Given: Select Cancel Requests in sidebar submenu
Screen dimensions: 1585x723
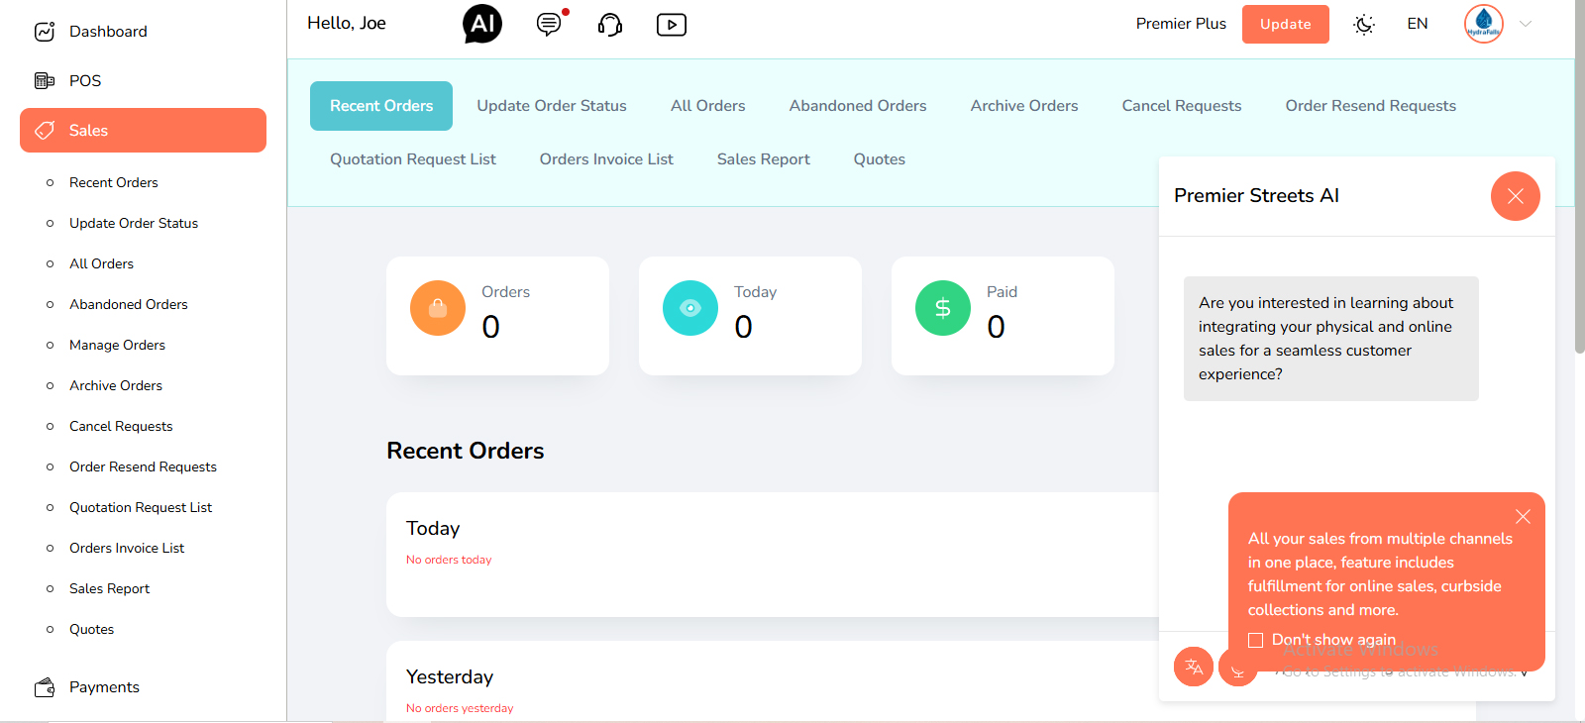Looking at the screenshot, I should tap(121, 427).
